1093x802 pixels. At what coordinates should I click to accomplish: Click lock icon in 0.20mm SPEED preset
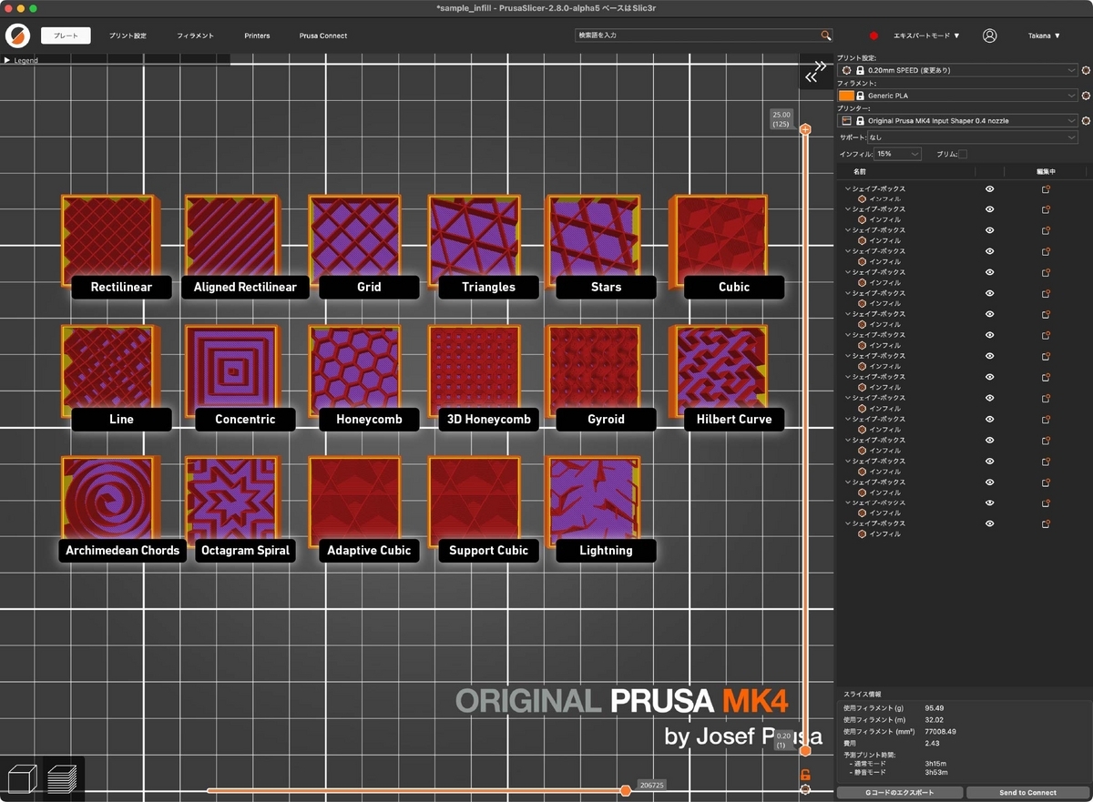coord(860,69)
